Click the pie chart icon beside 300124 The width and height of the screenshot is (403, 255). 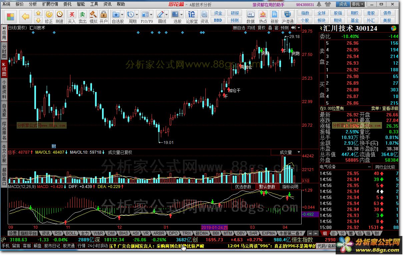pyautogui.click(x=394, y=28)
